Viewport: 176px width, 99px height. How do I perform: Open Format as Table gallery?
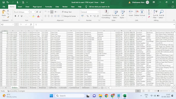pyautogui.click(x=115, y=14)
